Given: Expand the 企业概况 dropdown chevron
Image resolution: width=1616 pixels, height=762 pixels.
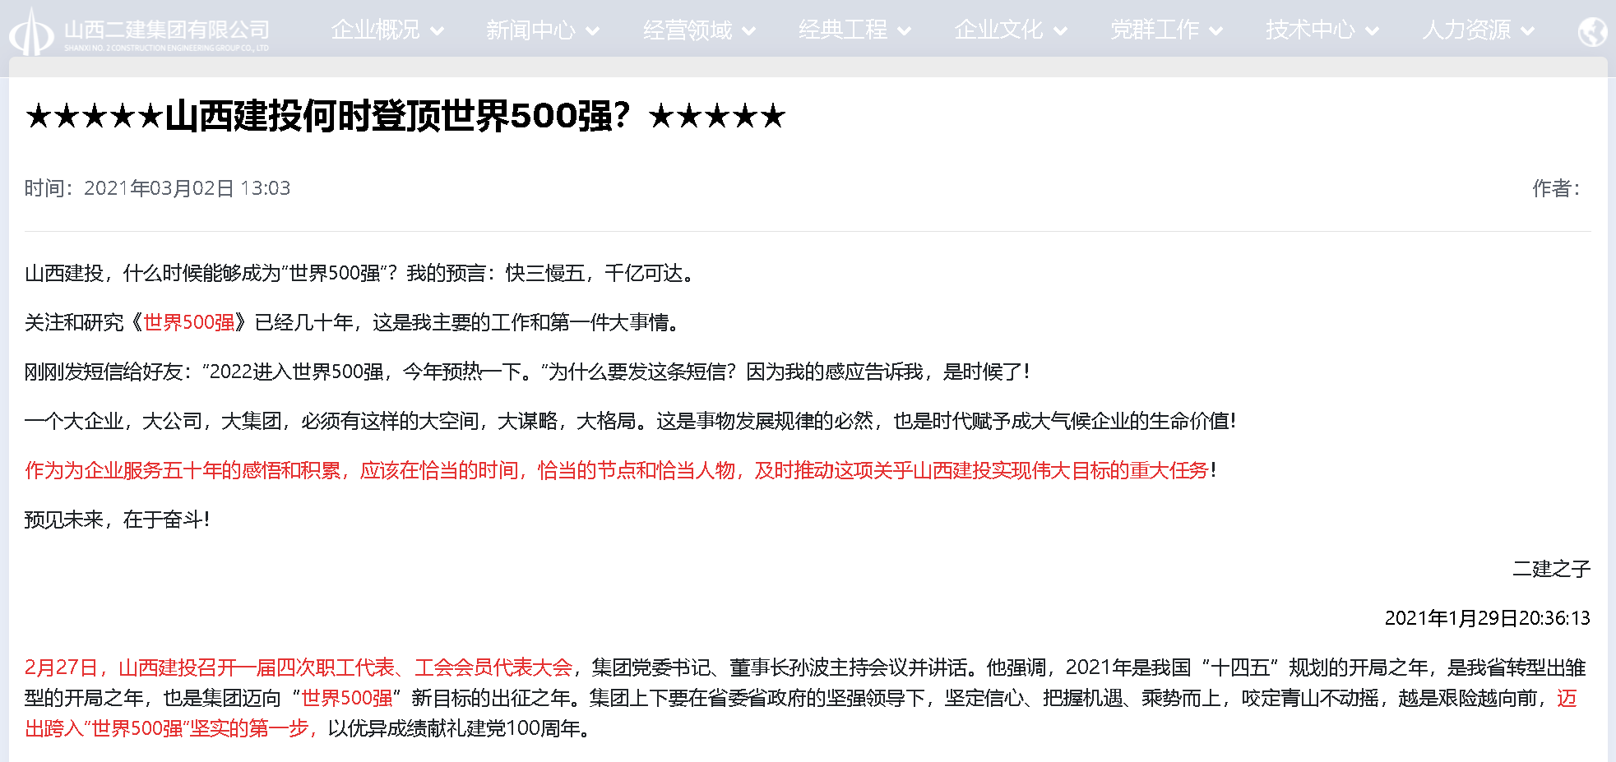Looking at the screenshot, I should pyautogui.click(x=438, y=31).
